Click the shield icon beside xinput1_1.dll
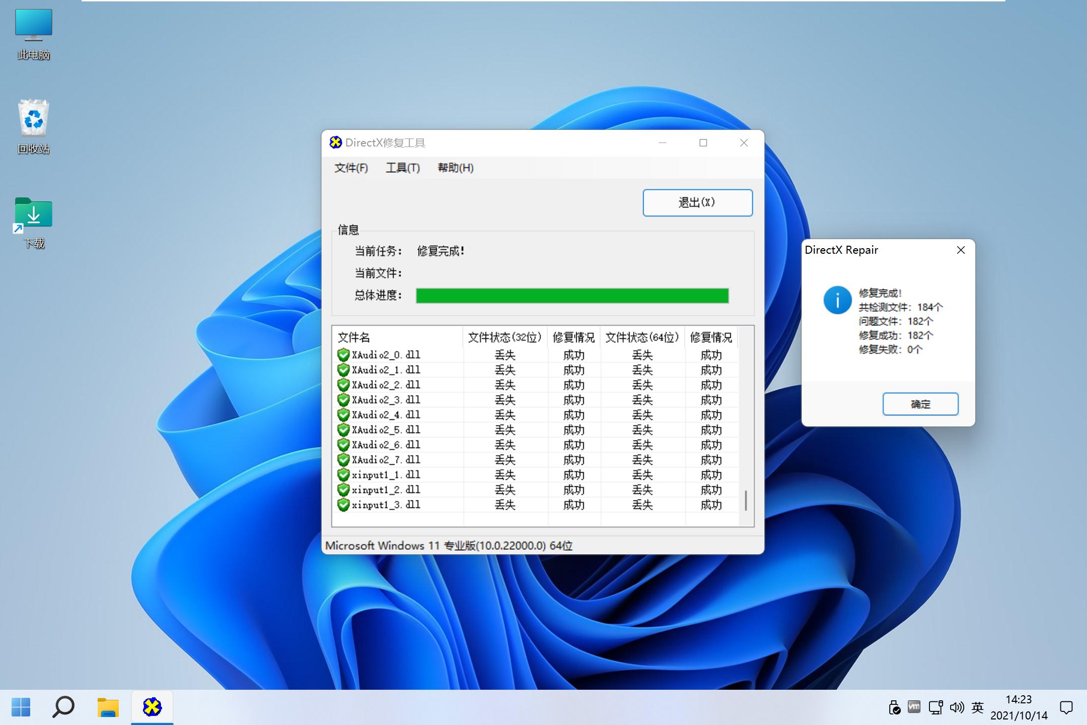Image resolution: width=1087 pixels, height=725 pixels. click(343, 474)
